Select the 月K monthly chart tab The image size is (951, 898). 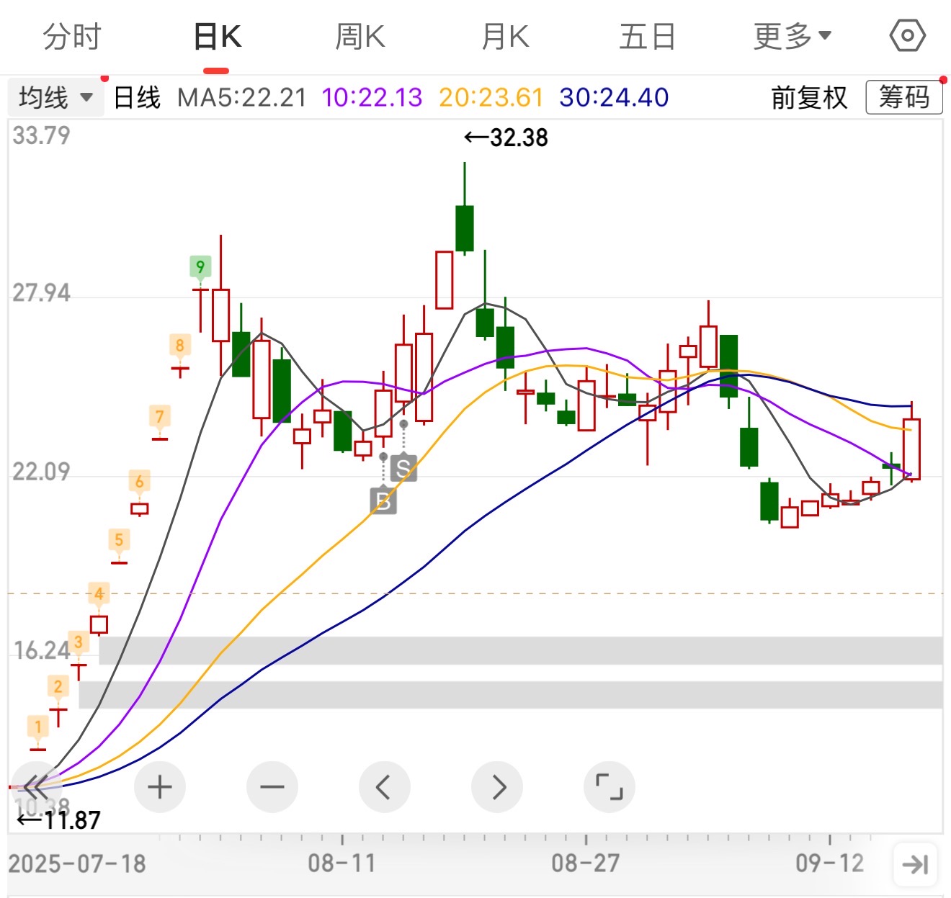tap(504, 36)
